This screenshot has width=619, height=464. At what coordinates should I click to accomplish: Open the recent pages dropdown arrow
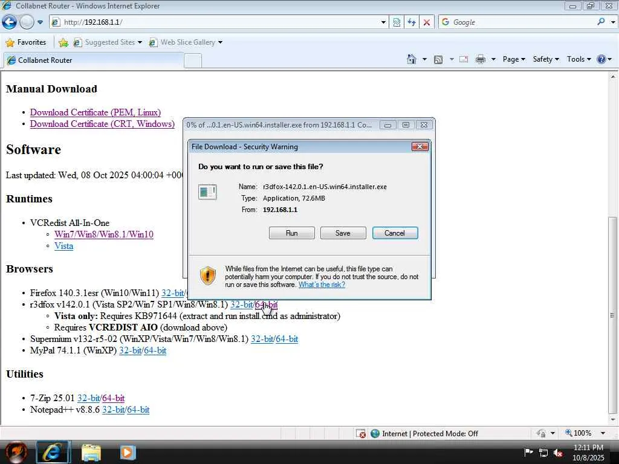click(40, 22)
